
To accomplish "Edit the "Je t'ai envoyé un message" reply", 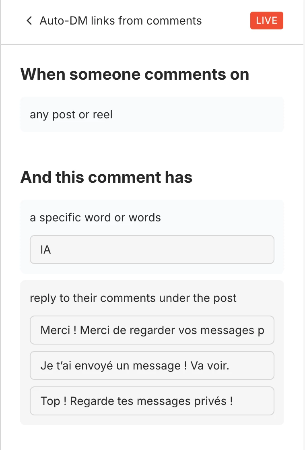I will [x=152, y=366].
